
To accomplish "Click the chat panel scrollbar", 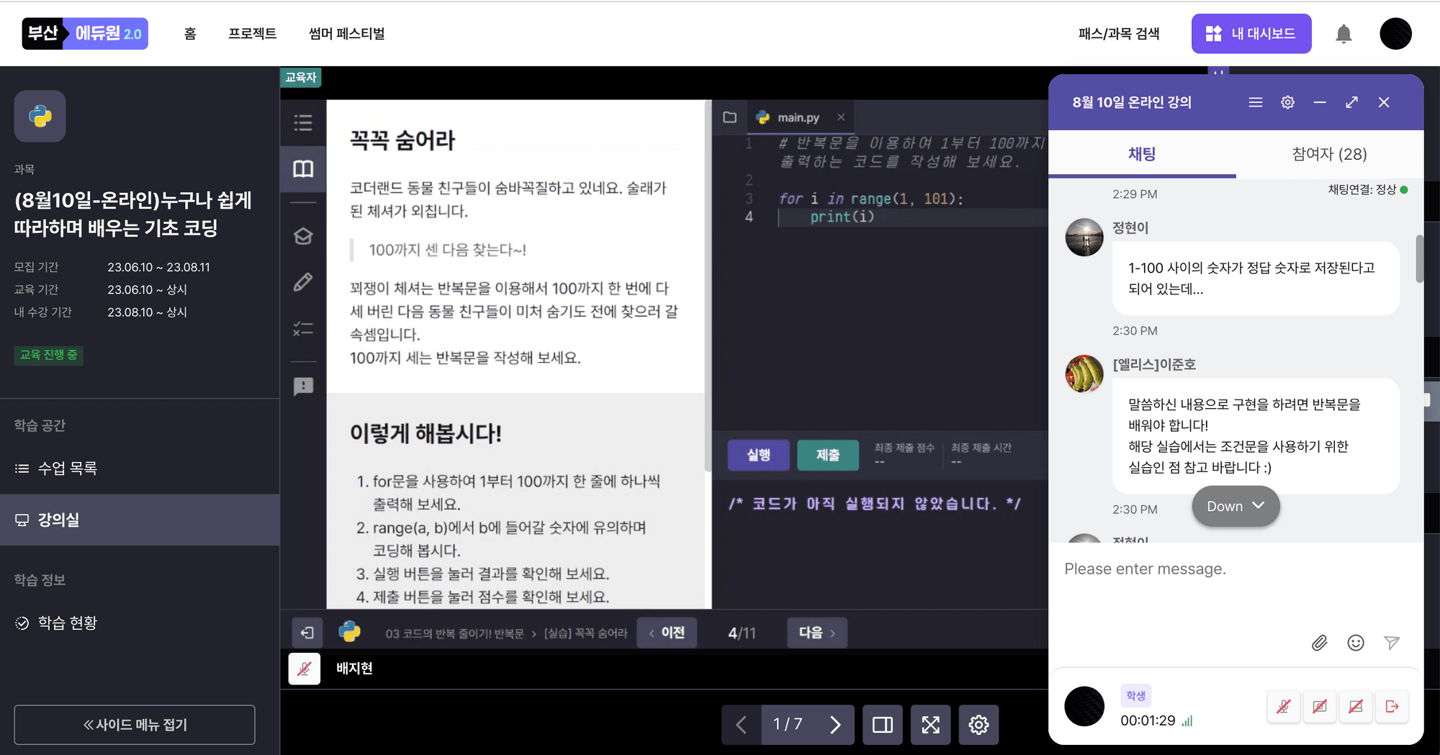I will [1419, 259].
